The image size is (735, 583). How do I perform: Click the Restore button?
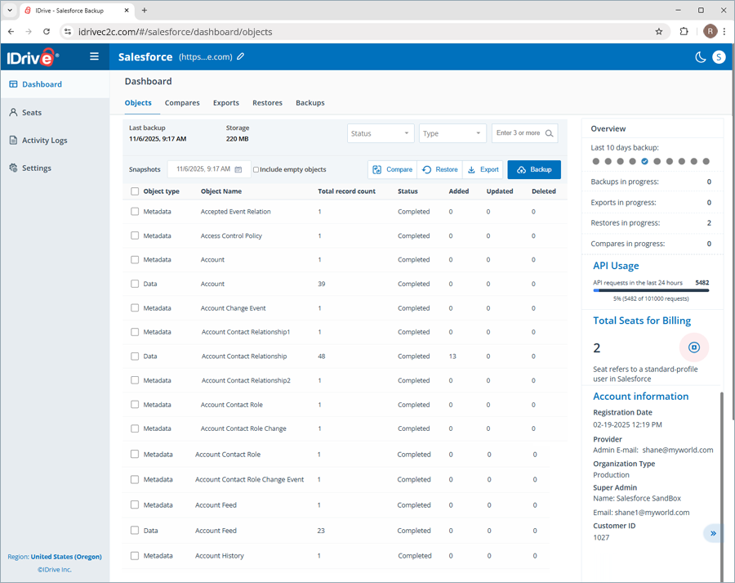pyautogui.click(x=439, y=169)
